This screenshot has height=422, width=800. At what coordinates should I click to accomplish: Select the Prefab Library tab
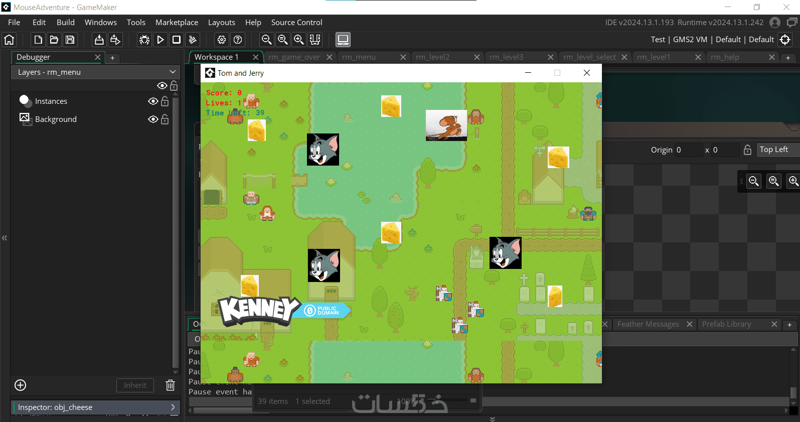click(x=727, y=324)
